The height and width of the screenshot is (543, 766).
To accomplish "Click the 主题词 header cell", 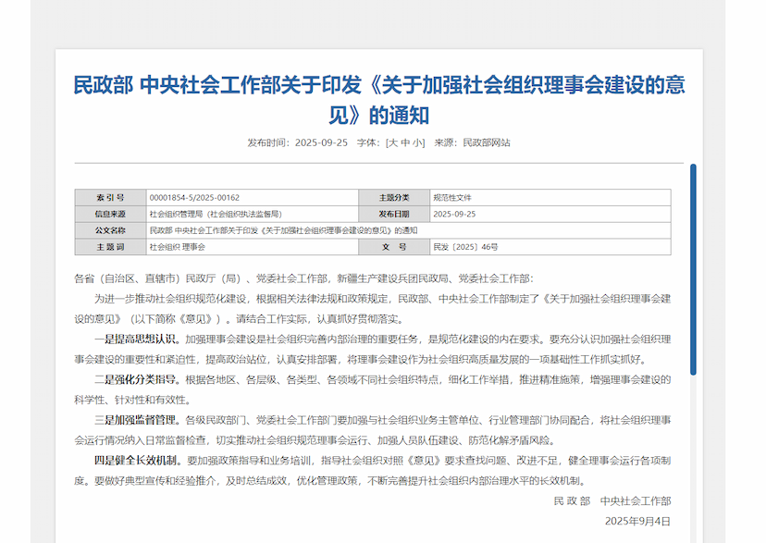I will [x=109, y=247].
